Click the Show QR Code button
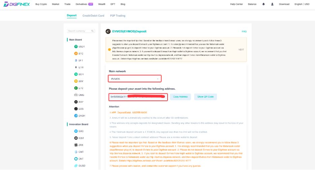This screenshot has width=315, height=170. (205, 97)
